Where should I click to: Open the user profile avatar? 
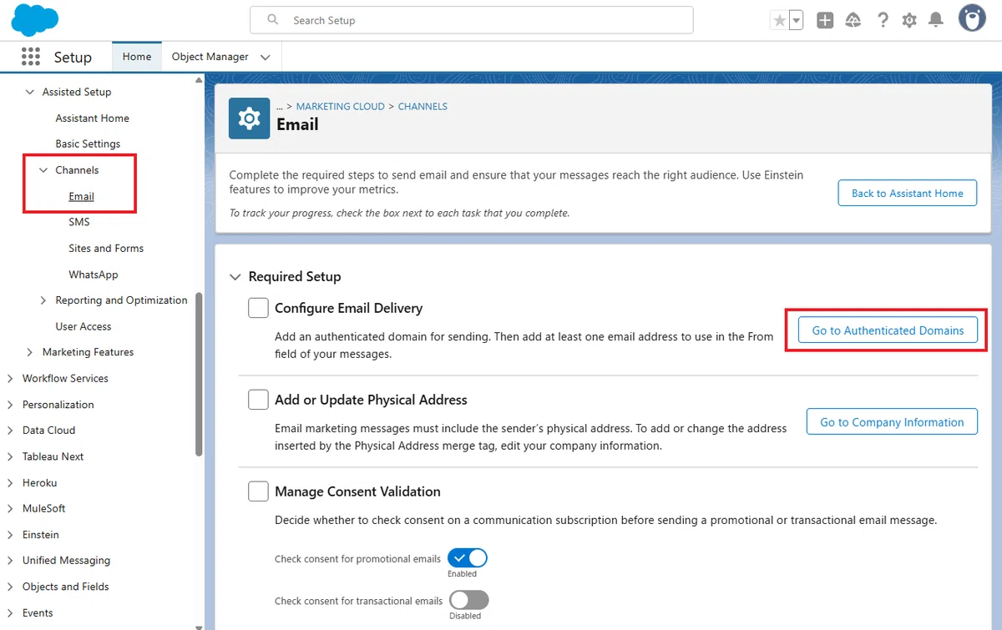(x=972, y=18)
